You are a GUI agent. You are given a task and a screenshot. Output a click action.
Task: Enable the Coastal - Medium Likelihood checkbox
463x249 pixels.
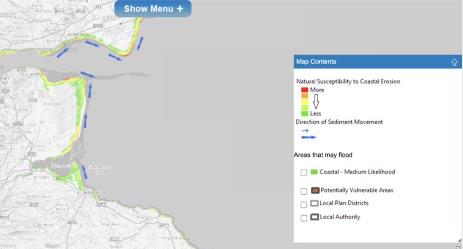[304, 172]
